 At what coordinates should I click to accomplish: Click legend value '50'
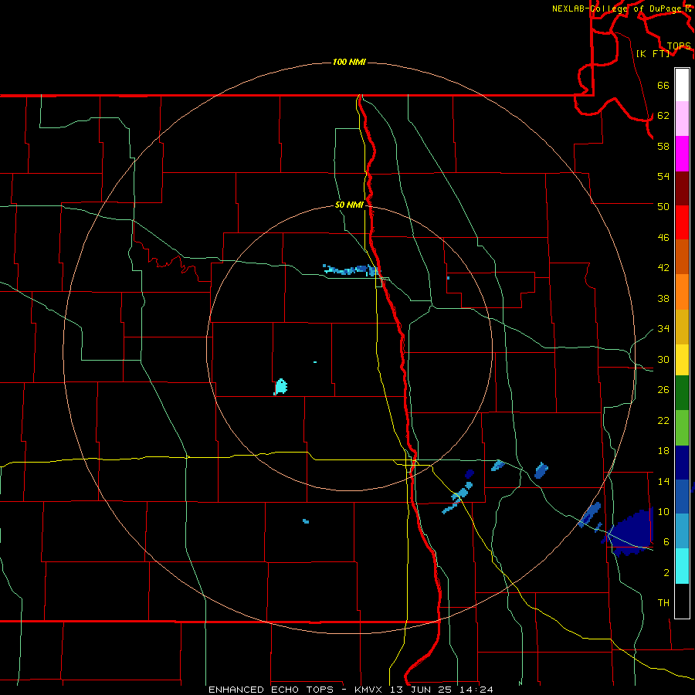tap(663, 207)
